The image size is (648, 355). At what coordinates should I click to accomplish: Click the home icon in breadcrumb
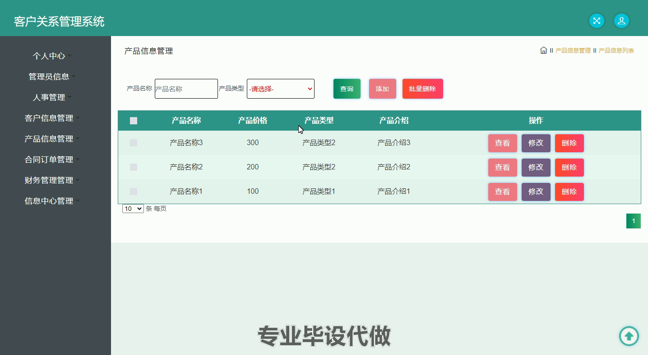coord(543,50)
